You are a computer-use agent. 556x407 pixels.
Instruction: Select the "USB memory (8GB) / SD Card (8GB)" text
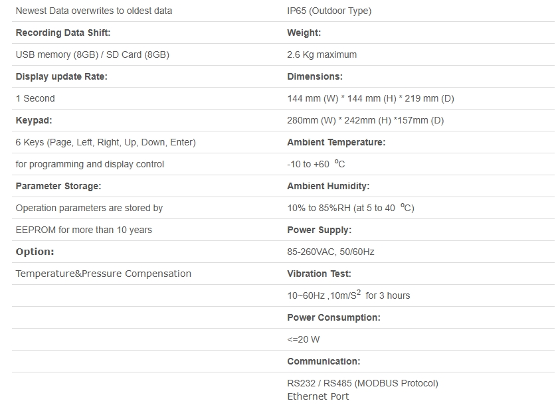tap(92, 54)
